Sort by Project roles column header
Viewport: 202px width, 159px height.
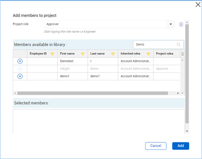click(165, 54)
